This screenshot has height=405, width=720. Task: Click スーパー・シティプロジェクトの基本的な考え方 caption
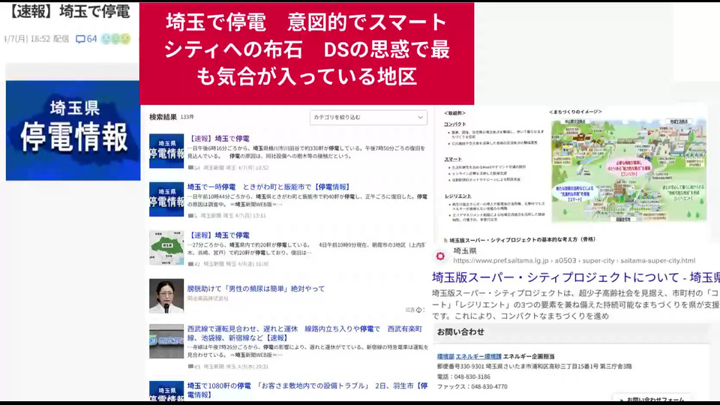click(x=522, y=240)
